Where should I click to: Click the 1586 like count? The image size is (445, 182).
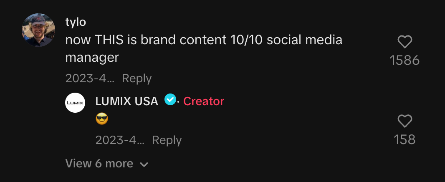click(405, 61)
